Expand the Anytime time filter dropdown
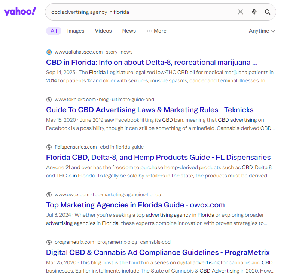This screenshot has height=280, width=293. coord(262,31)
